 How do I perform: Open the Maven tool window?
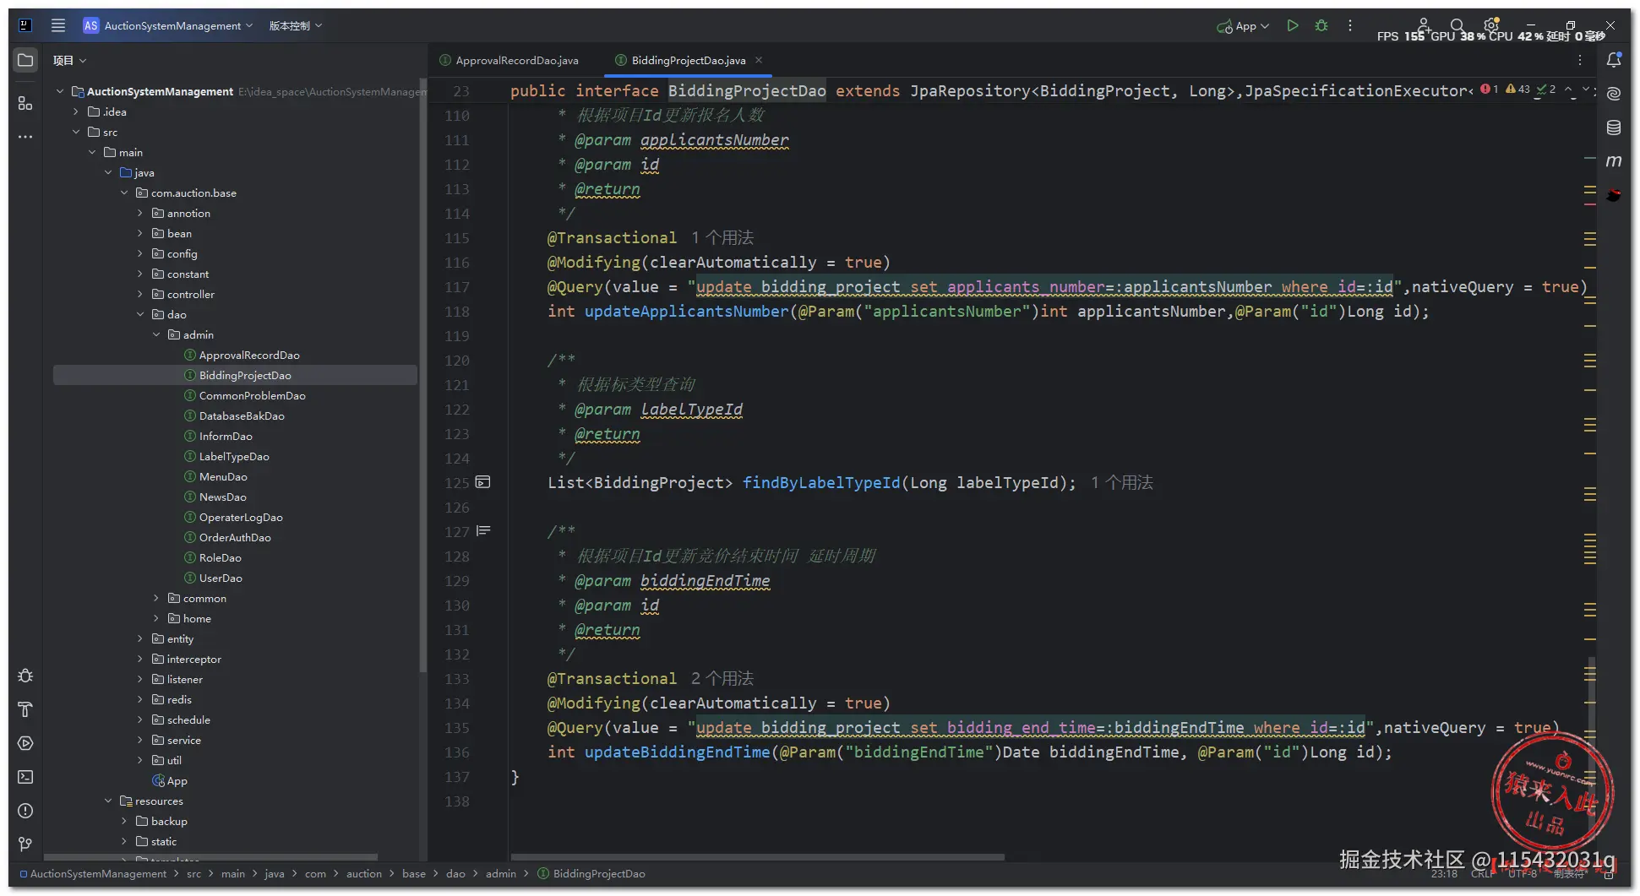pyautogui.click(x=1614, y=161)
